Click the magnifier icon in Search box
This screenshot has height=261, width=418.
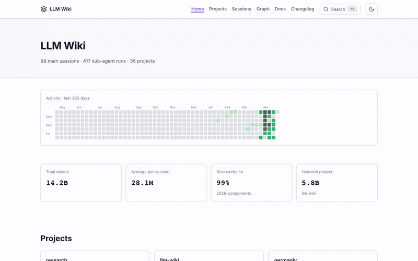tap(326, 9)
